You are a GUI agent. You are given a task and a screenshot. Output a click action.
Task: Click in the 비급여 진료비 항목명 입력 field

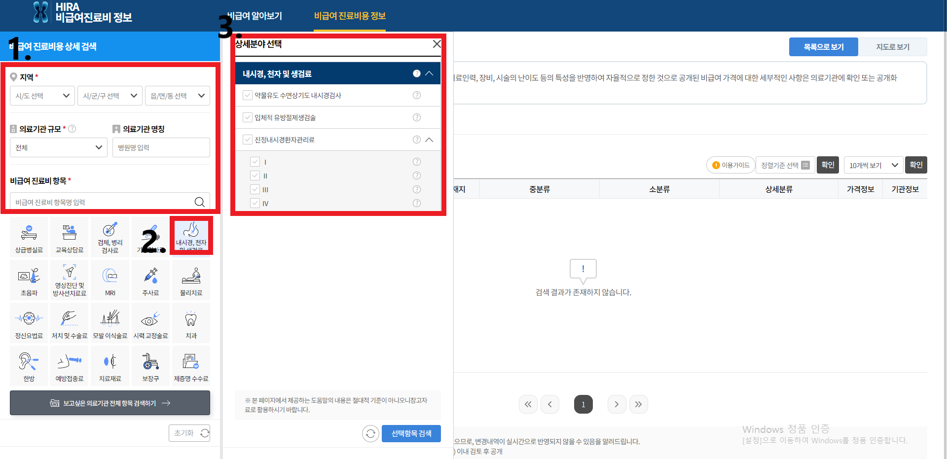point(101,202)
